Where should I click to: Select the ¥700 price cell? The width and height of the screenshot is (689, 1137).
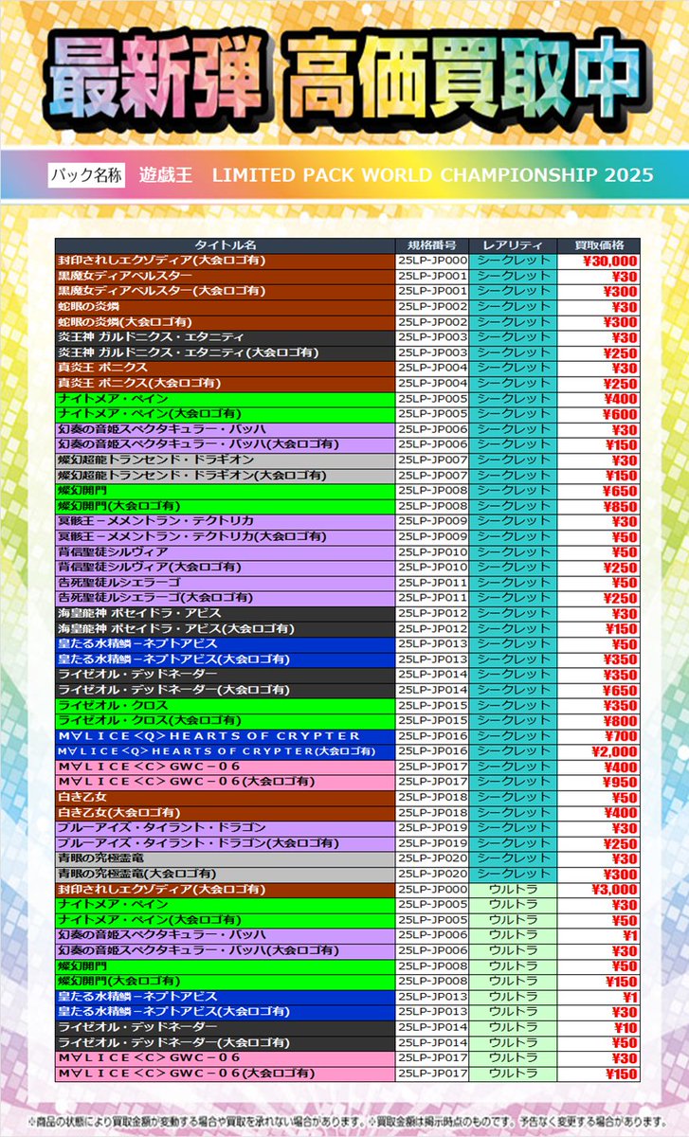(x=597, y=736)
